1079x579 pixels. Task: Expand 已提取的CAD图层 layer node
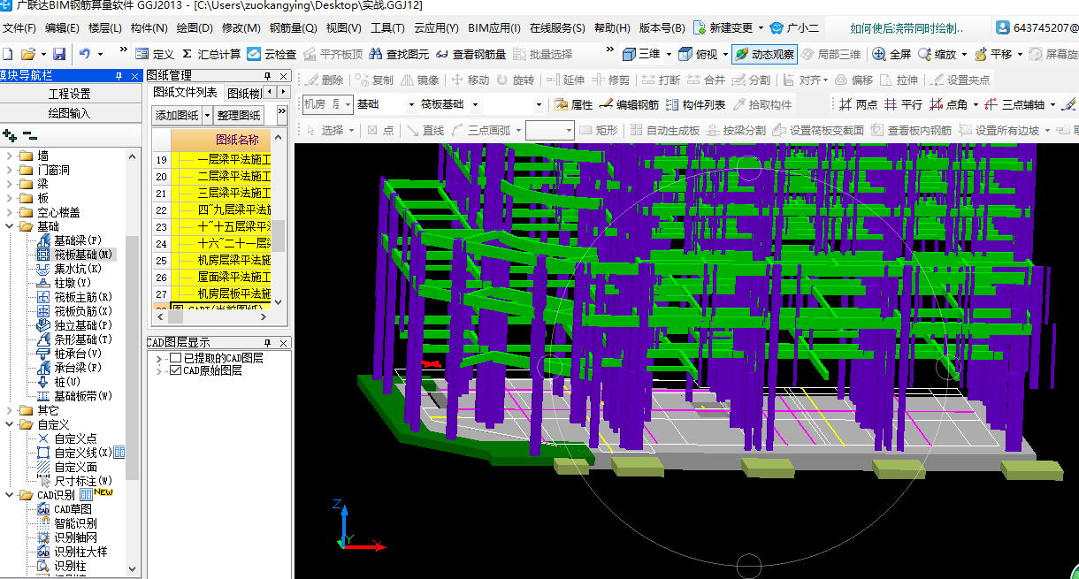click(x=159, y=358)
